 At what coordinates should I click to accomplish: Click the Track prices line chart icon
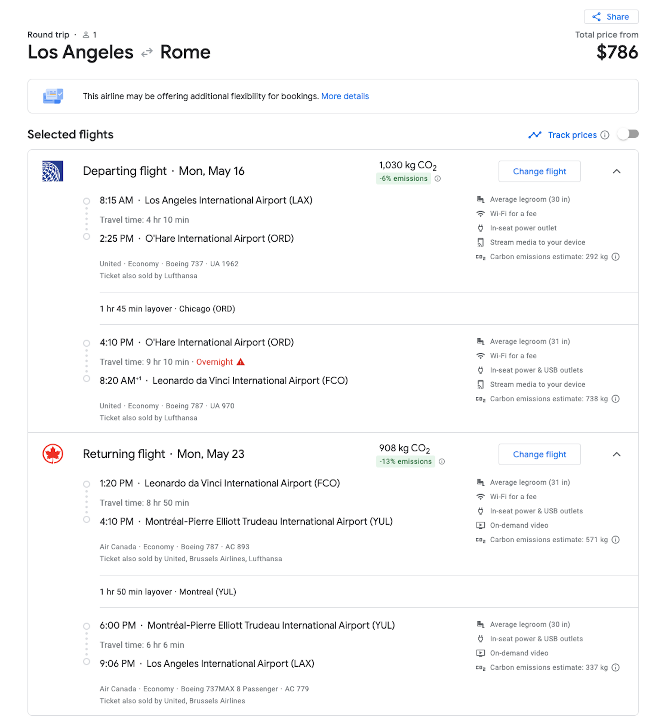point(535,135)
